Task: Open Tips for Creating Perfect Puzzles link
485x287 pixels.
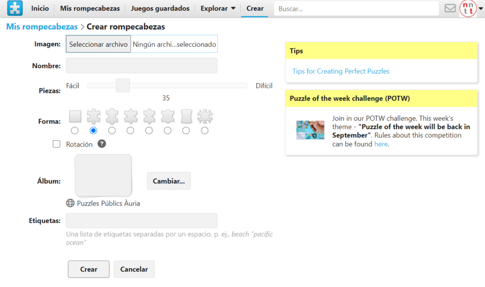Action: click(341, 71)
